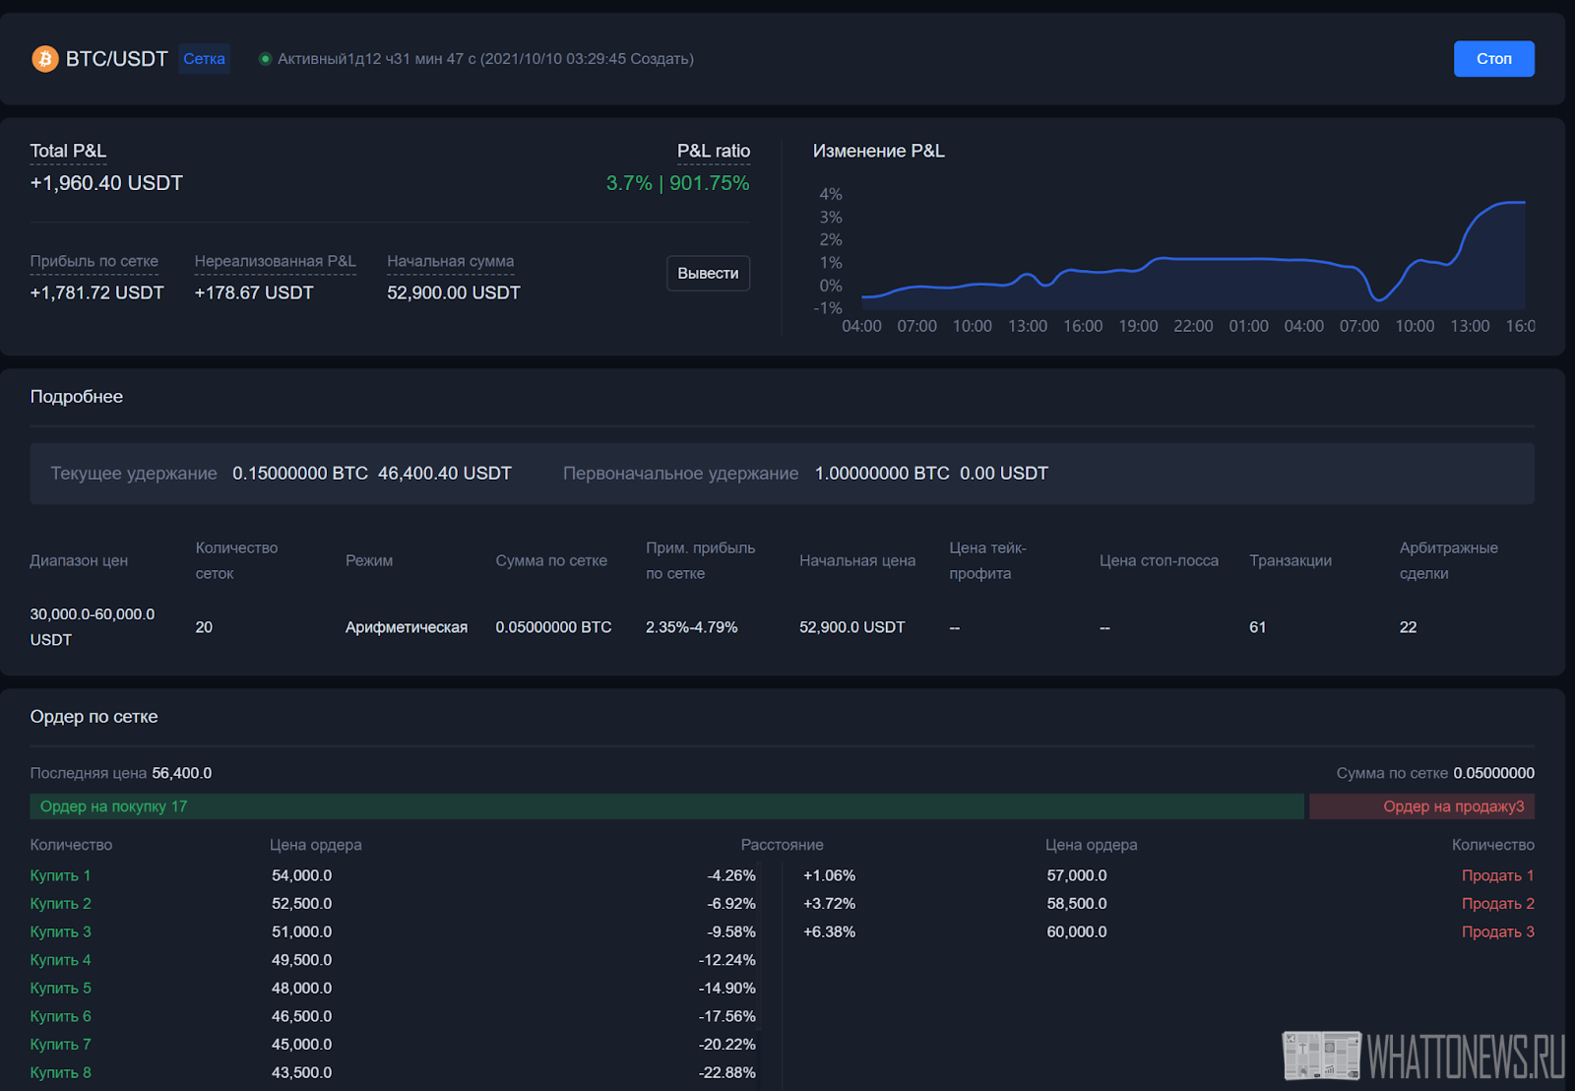This screenshot has height=1091, width=1575.
Task: Click the Диапазон цен column header
Action: [79, 560]
